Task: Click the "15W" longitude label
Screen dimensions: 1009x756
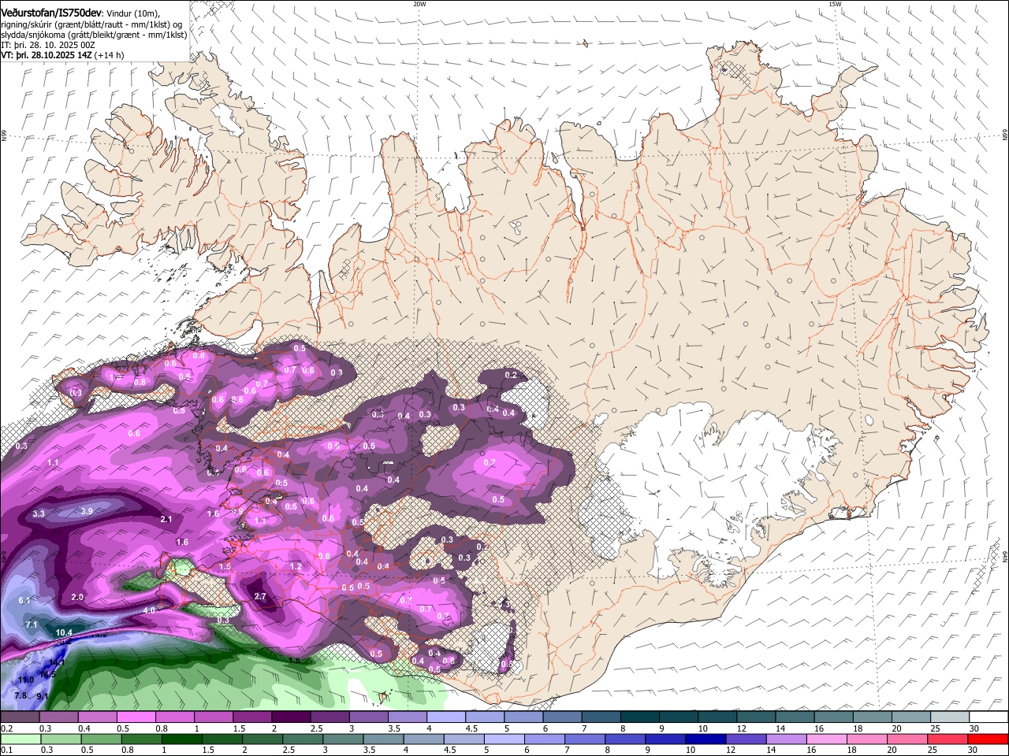Action: coord(835,3)
